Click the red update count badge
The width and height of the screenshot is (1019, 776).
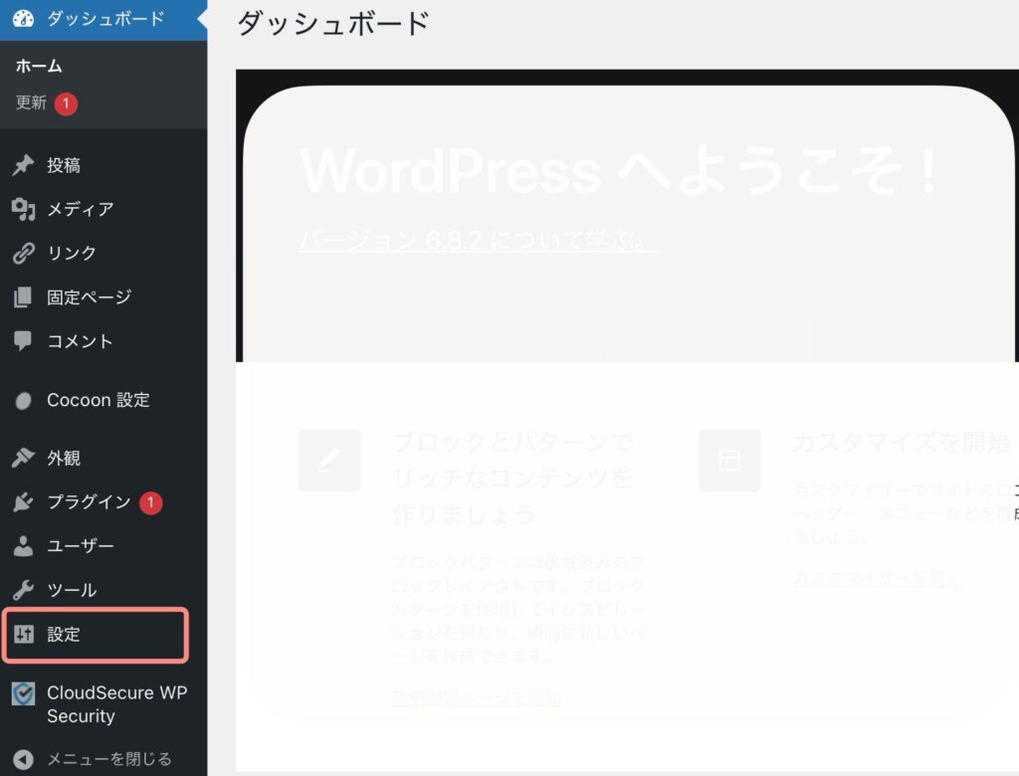click(x=66, y=103)
